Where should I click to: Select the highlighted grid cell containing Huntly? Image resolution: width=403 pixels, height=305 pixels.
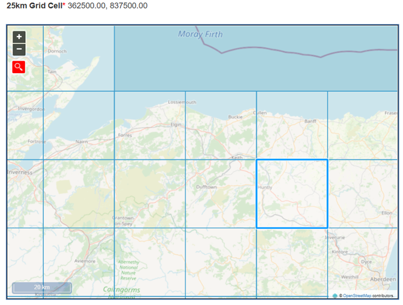292,194
